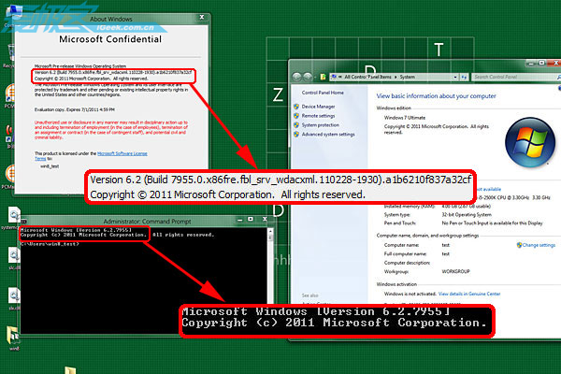Image resolution: width=561 pixels, height=374 pixels.
Task: Open Advanced system settings link
Action: click(328, 135)
